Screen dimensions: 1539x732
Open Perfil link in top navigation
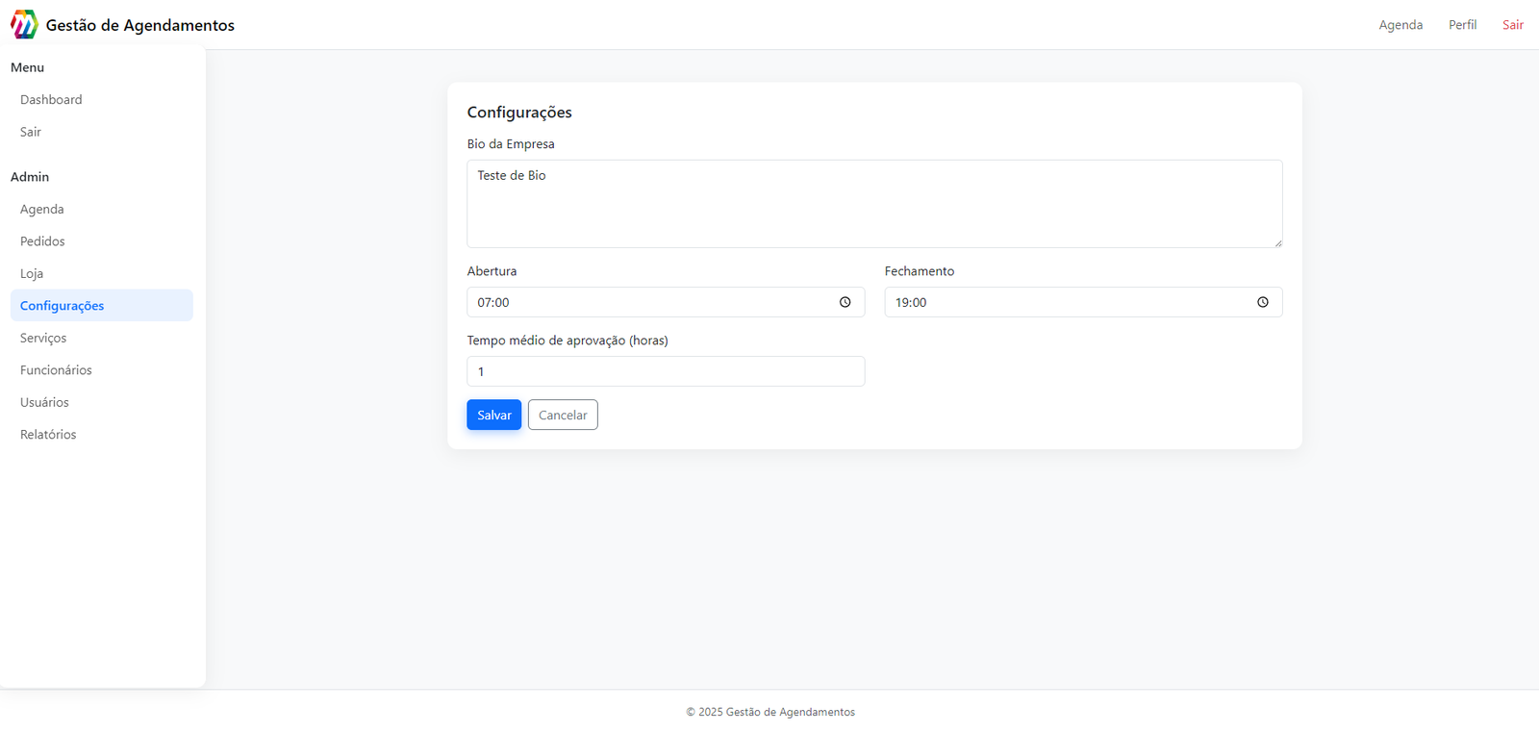pos(1462,25)
